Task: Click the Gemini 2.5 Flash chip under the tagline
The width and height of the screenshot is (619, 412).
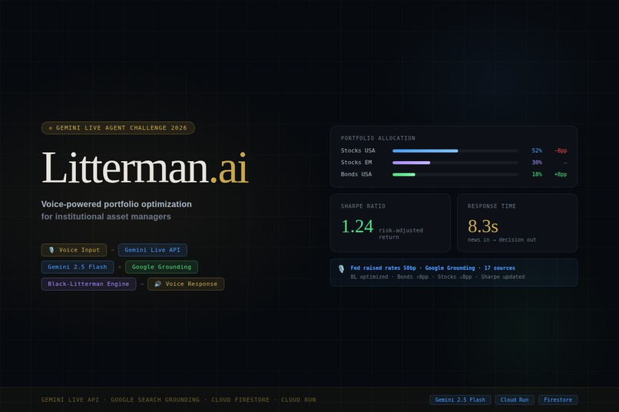Action: click(78, 267)
